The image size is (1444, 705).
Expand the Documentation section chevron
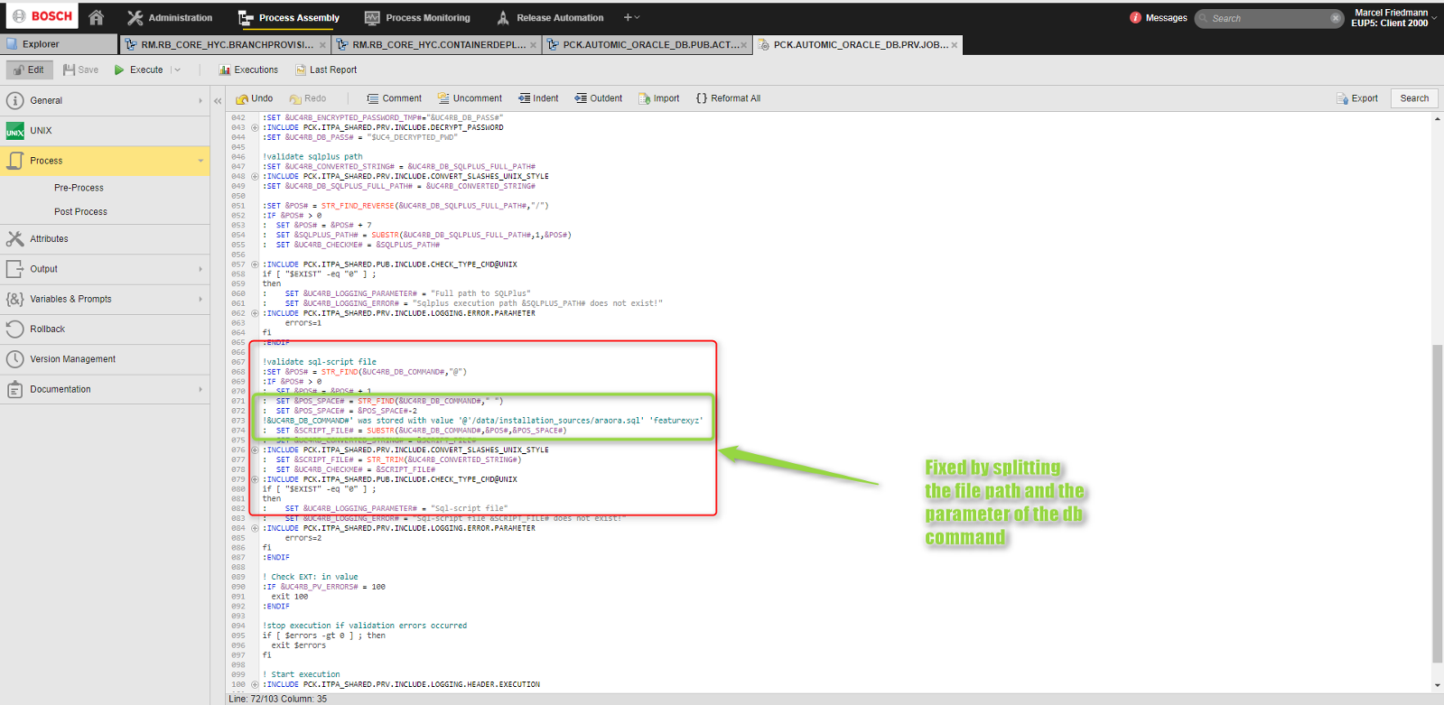200,389
